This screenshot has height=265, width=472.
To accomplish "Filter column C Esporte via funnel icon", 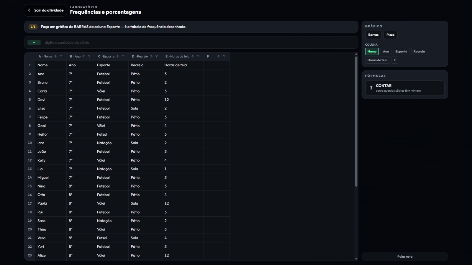I will (x=123, y=56).
